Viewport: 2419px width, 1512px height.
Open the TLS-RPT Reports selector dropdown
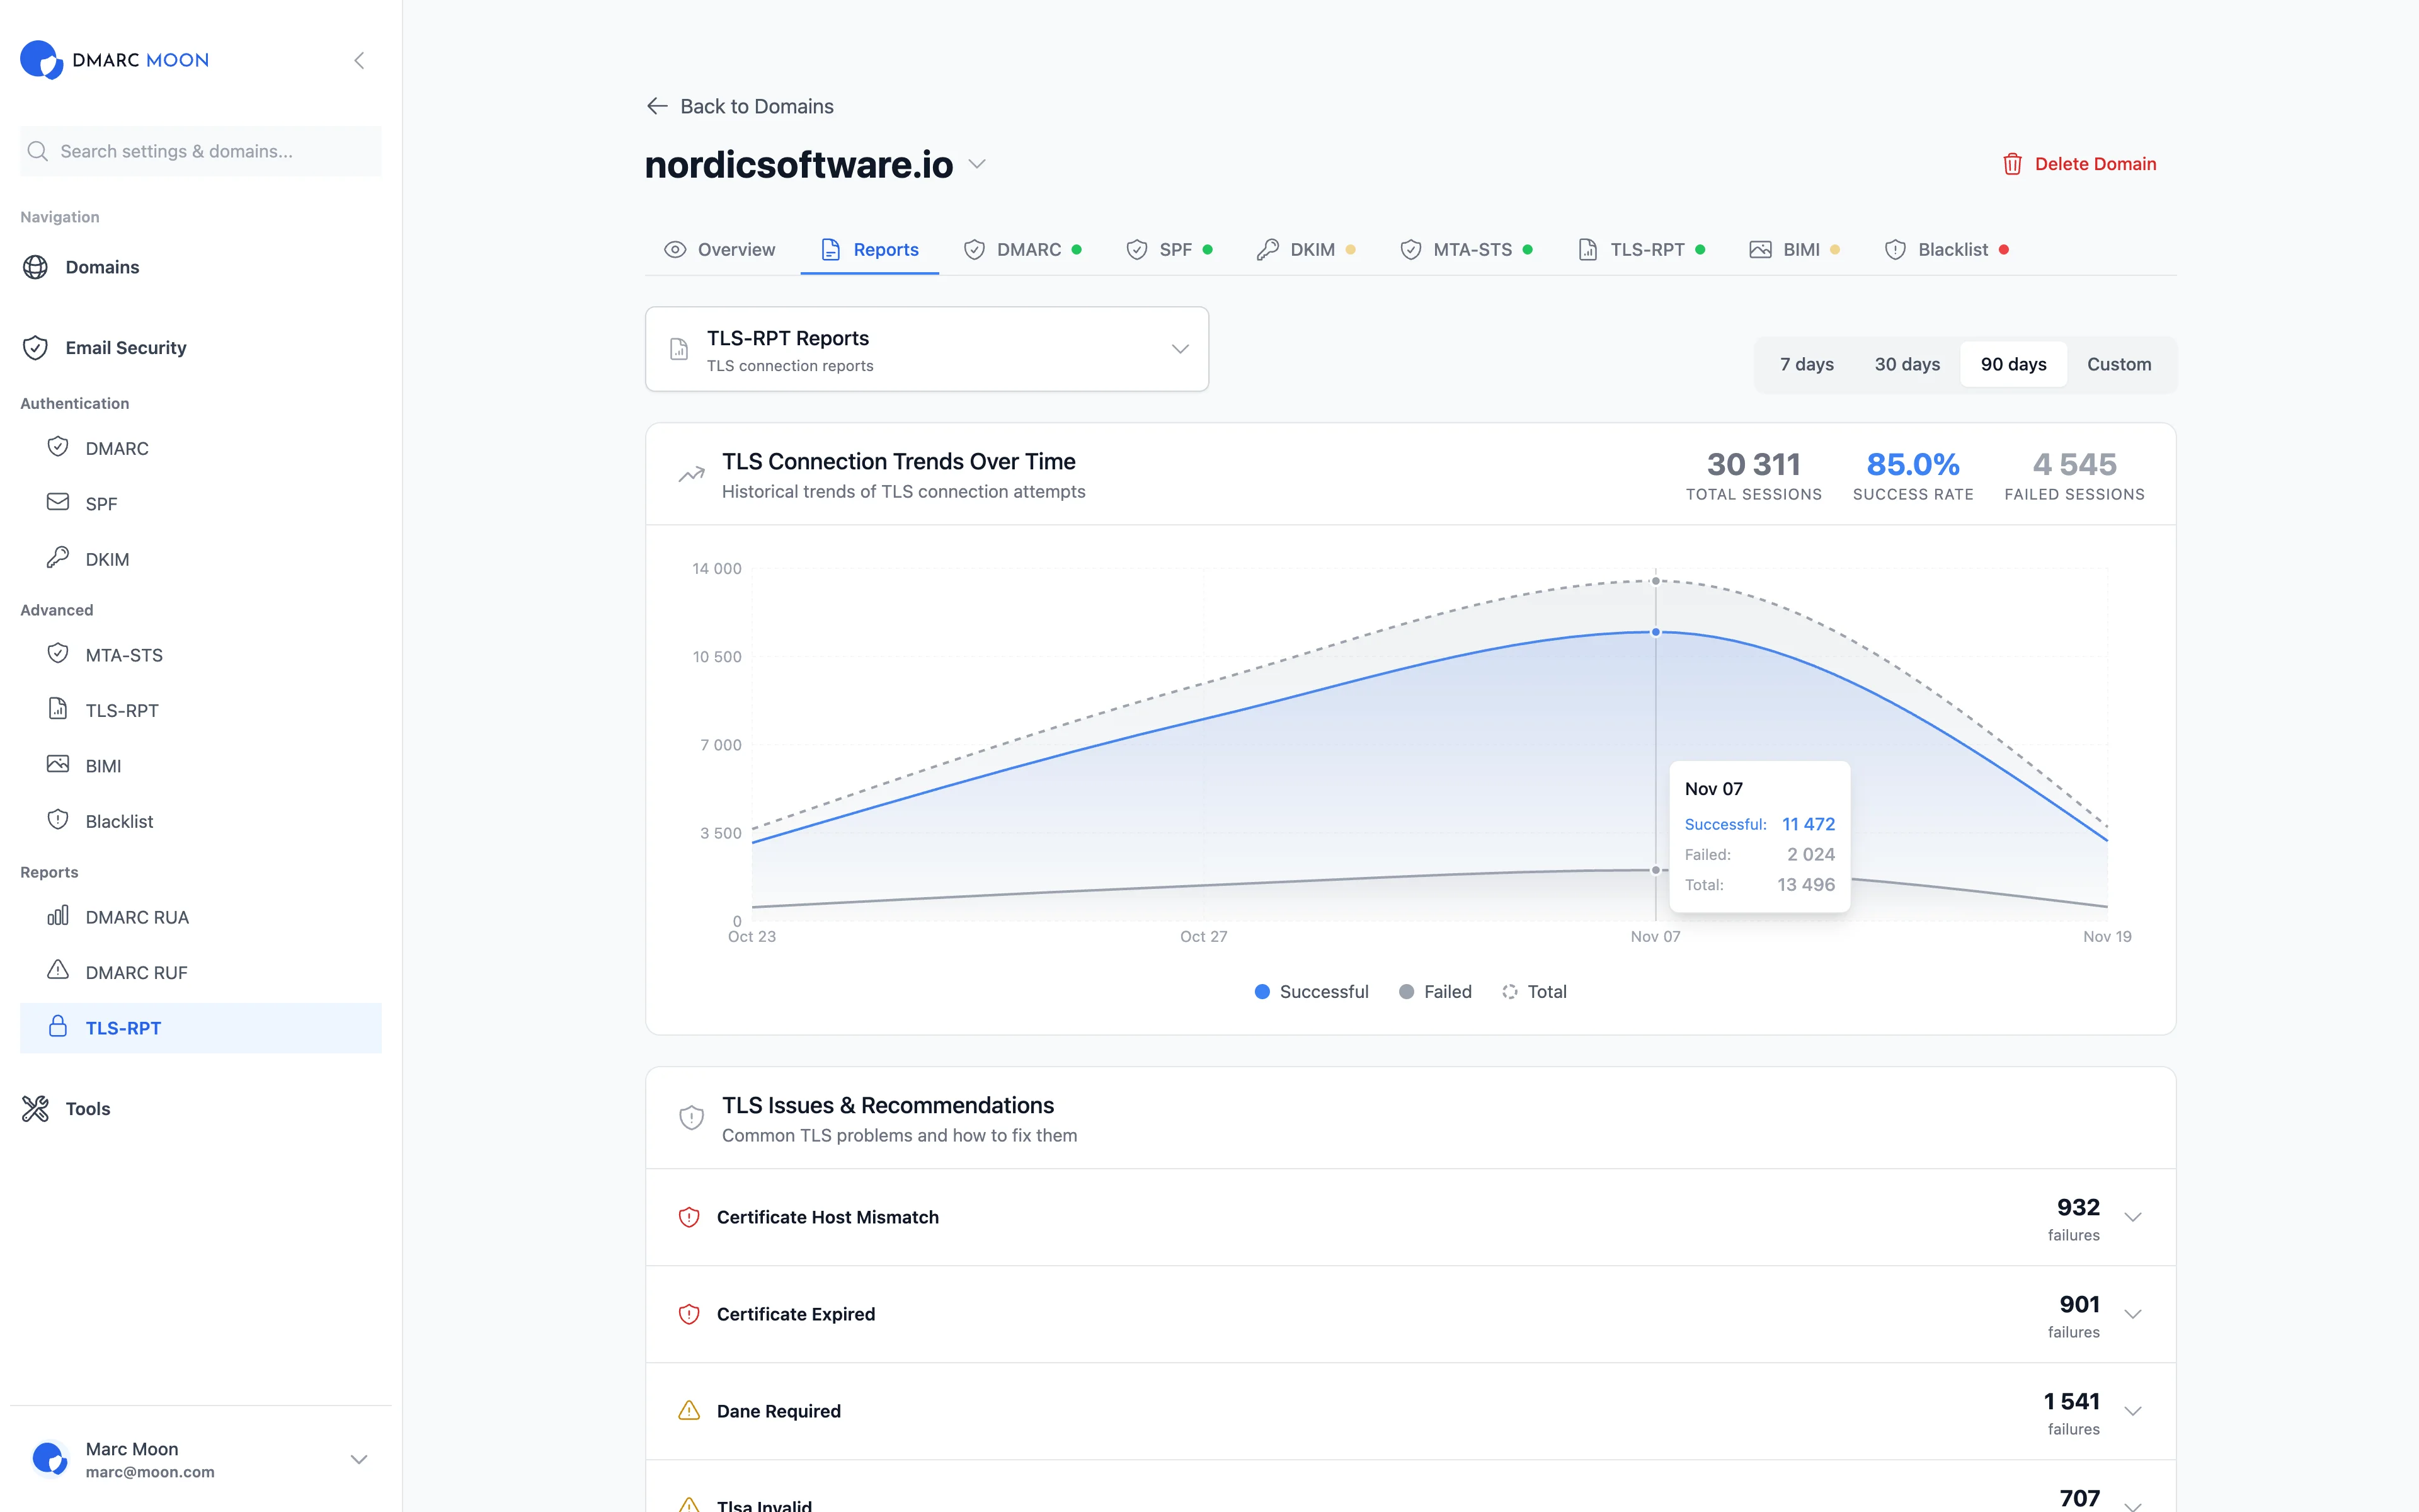coord(1181,349)
